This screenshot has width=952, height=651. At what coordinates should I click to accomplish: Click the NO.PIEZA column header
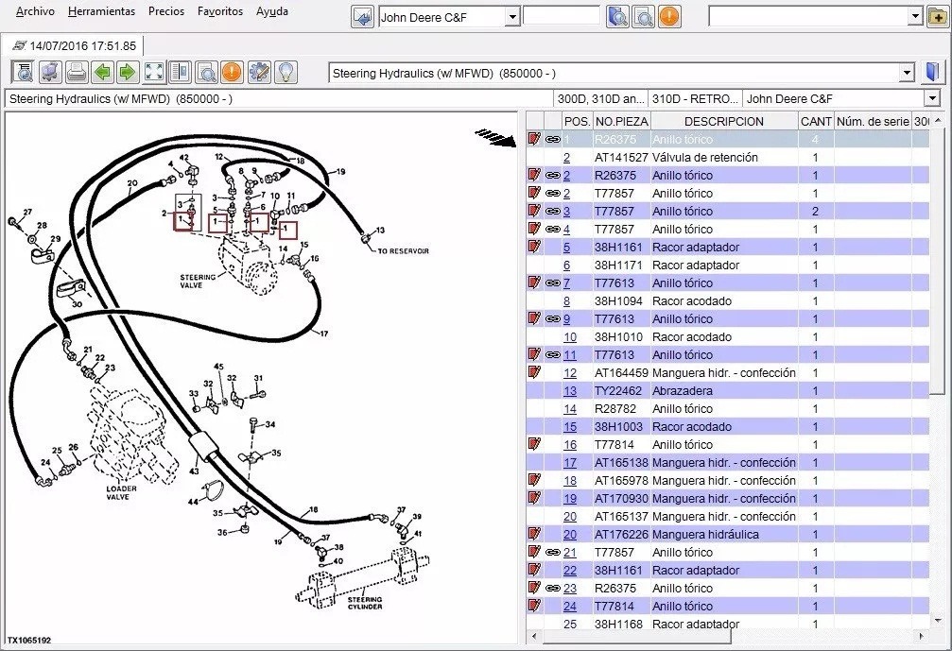click(621, 121)
